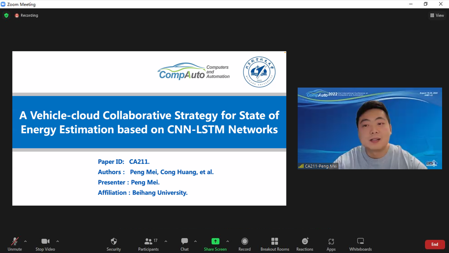Click the green Share Screen button
Image resolution: width=449 pixels, height=253 pixels.
[215, 244]
